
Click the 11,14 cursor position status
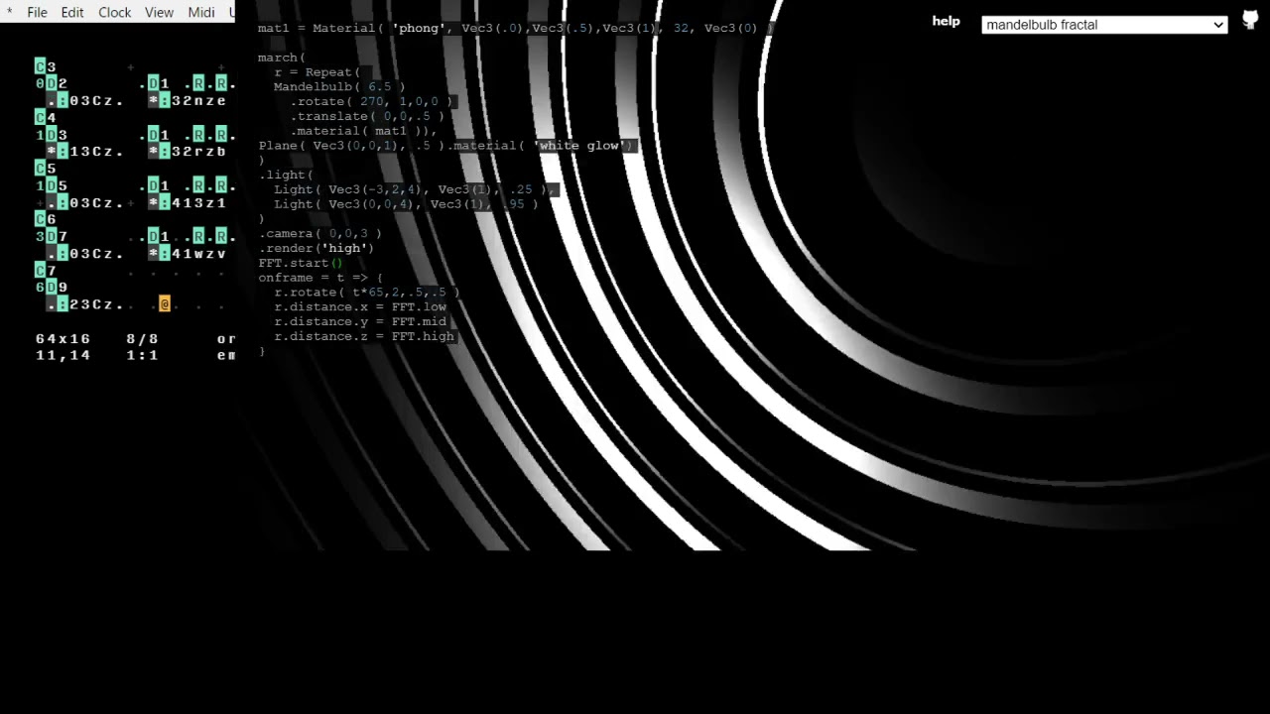click(x=63, y=354)
